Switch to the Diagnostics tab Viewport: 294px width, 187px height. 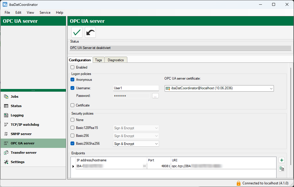[x=116, y=60]
